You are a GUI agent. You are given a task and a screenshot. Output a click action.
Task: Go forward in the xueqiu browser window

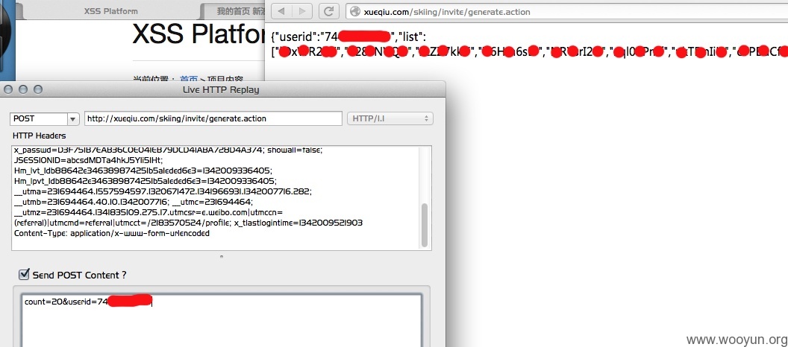(302, 11)
